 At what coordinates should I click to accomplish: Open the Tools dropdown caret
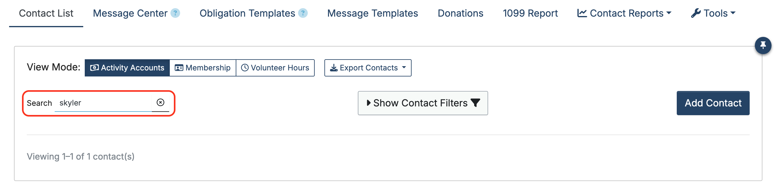pos(733,13)
